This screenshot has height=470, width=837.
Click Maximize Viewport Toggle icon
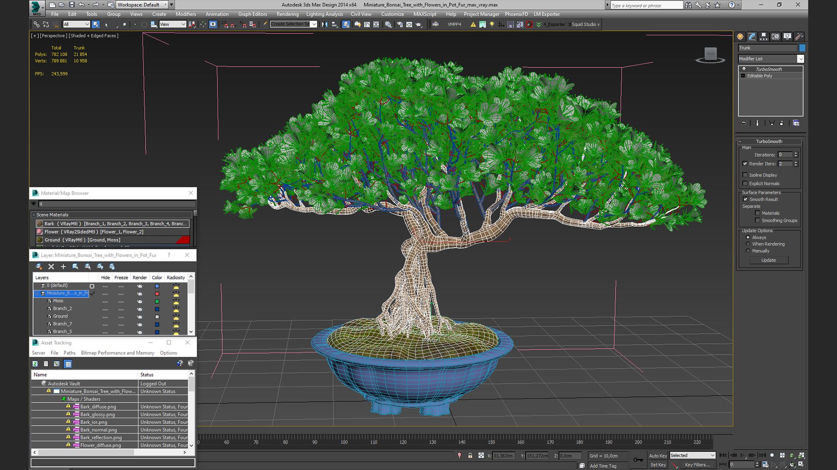click(x=801, y=464)
